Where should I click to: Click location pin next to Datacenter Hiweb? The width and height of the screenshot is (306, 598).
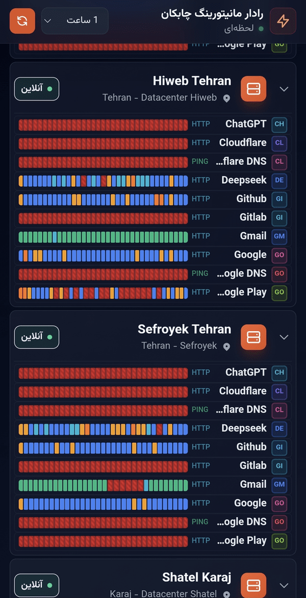226,98
